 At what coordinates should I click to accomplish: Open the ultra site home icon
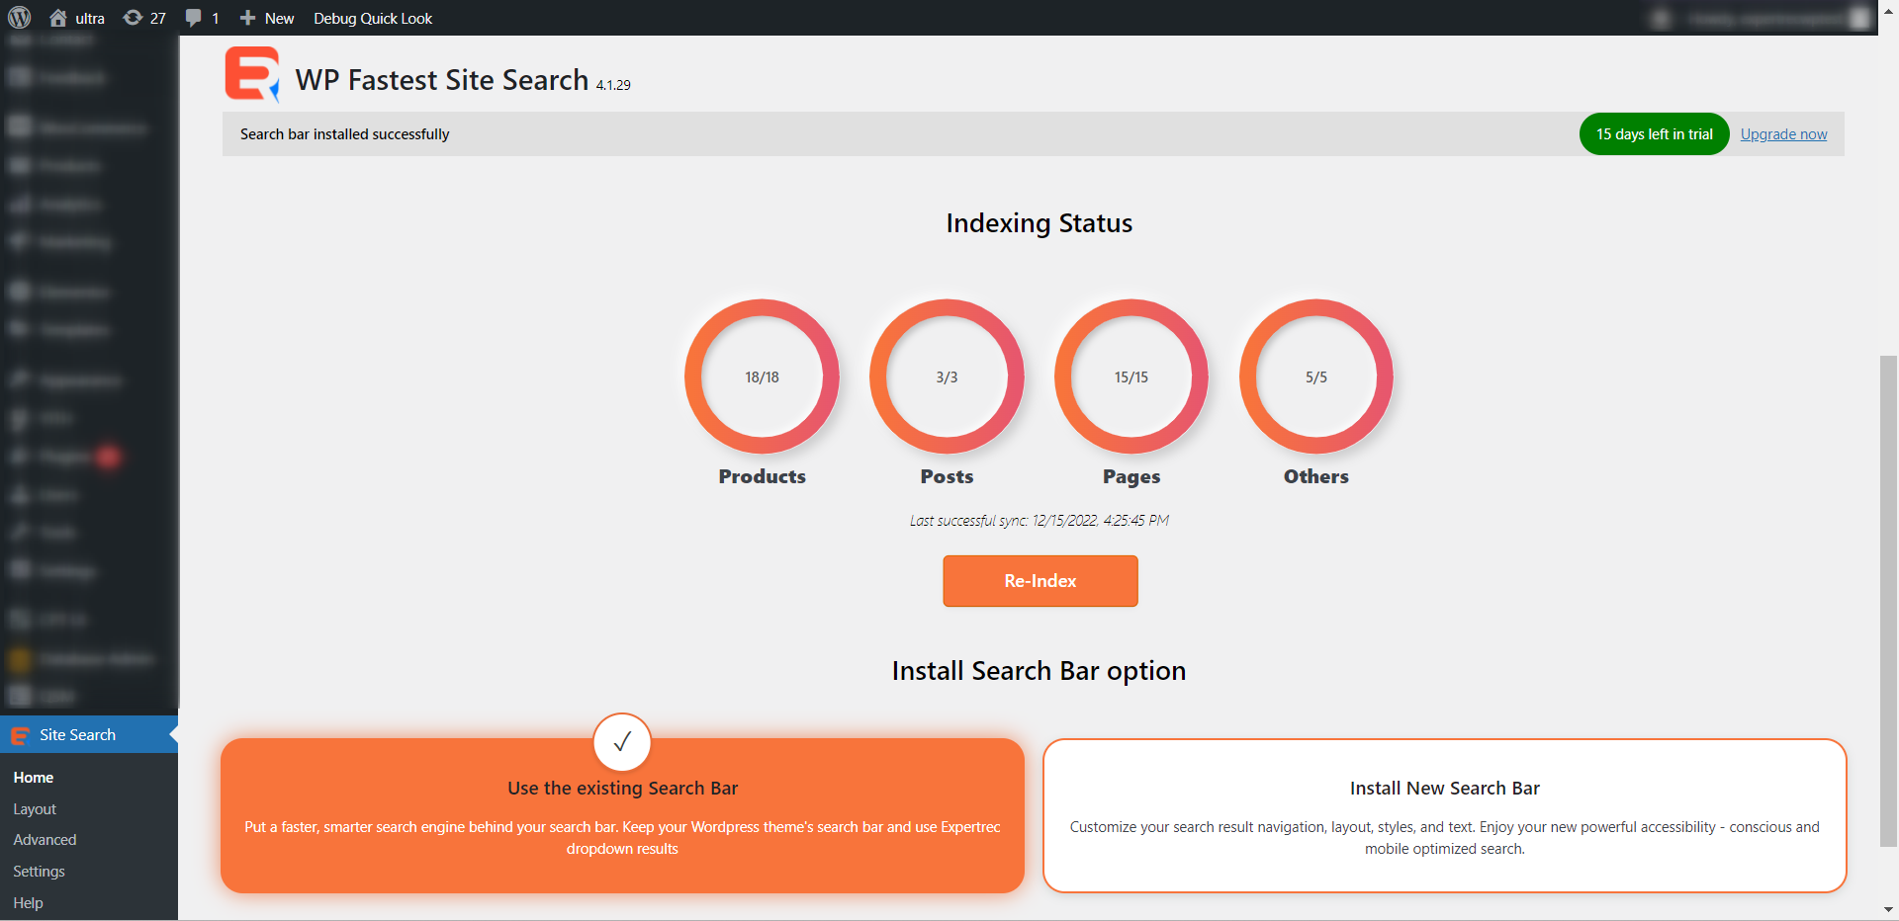coord(58,18)
